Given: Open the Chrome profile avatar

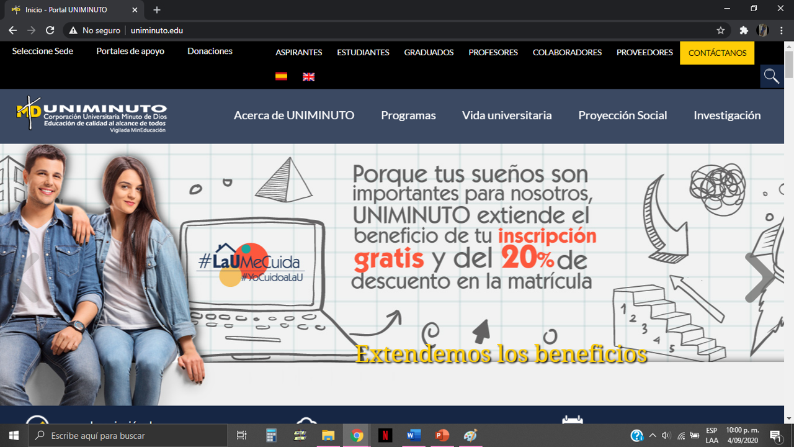Looking at the screenshot, I should [762, 30].
